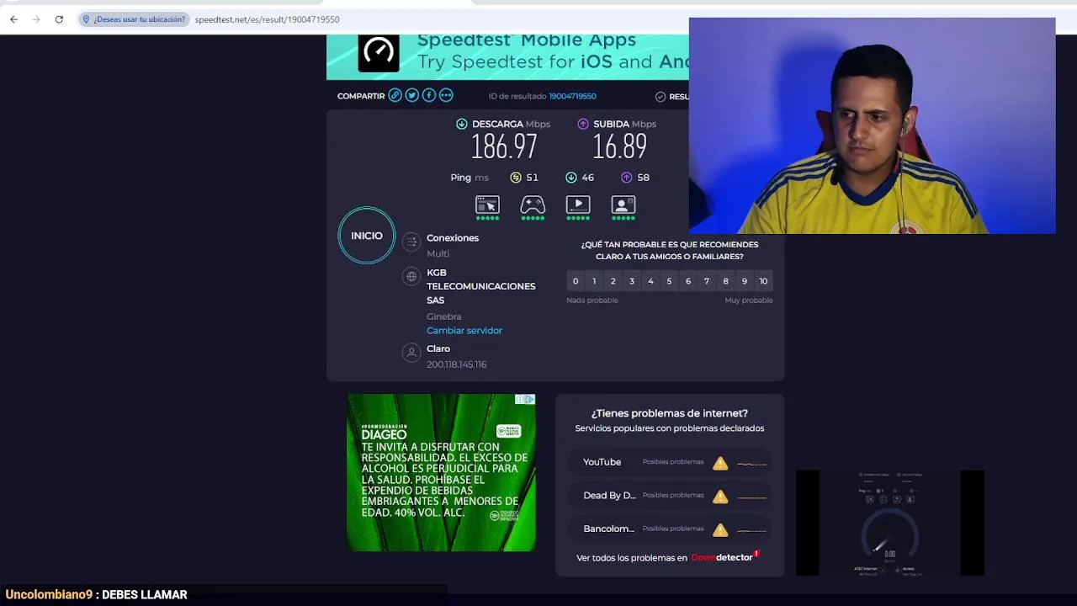1077x606 pixels.
Task: Select rating 0 for Claro recommendation
Action: (576, 281)
